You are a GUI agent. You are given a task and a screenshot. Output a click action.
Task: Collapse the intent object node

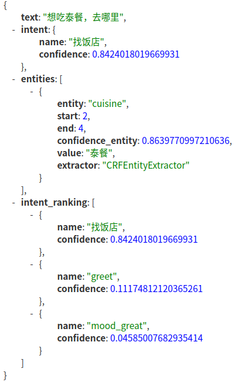tap(13, 30)
